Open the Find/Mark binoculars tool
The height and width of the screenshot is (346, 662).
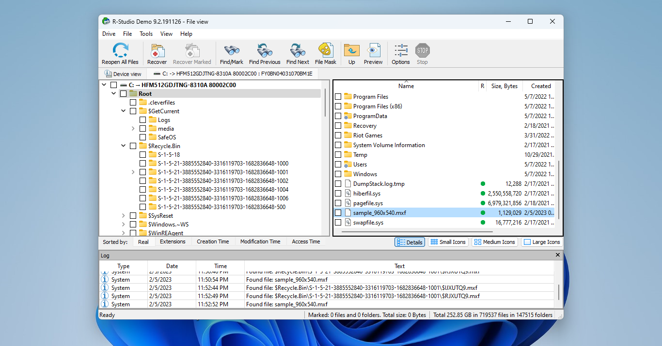232,50
